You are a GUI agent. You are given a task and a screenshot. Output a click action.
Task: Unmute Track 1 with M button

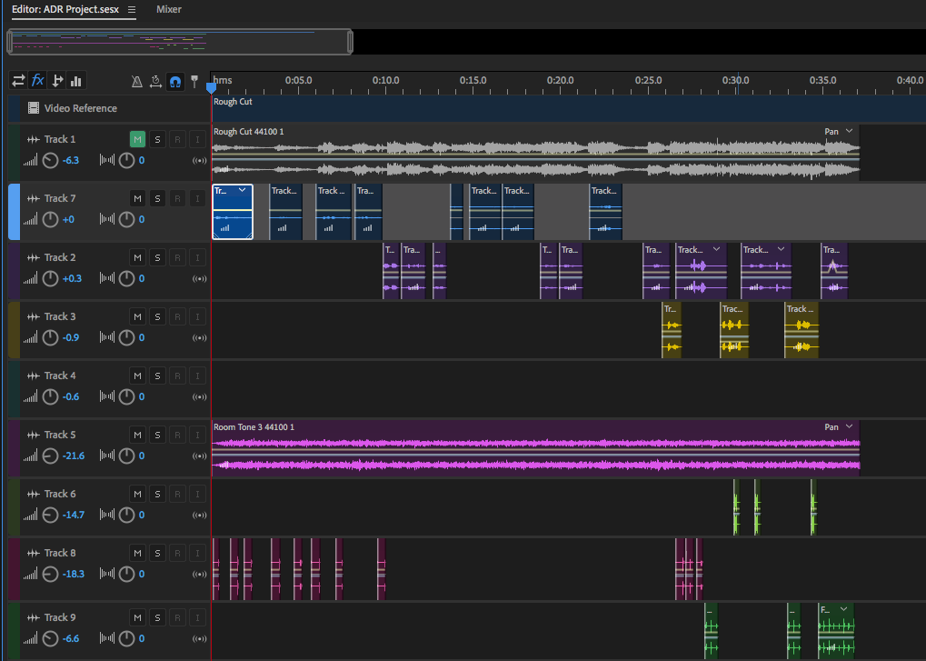pos(137,139)
